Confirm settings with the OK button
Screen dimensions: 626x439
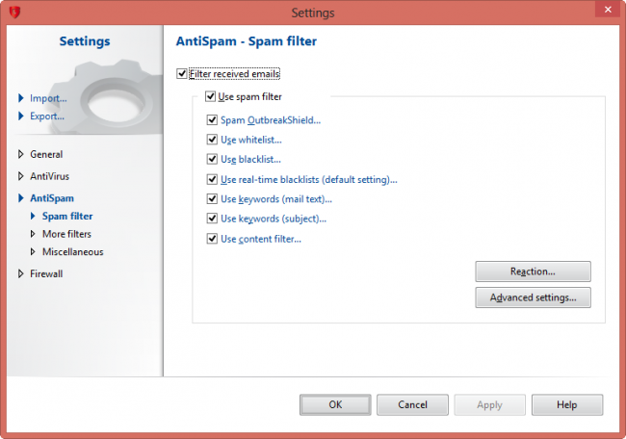335,405
